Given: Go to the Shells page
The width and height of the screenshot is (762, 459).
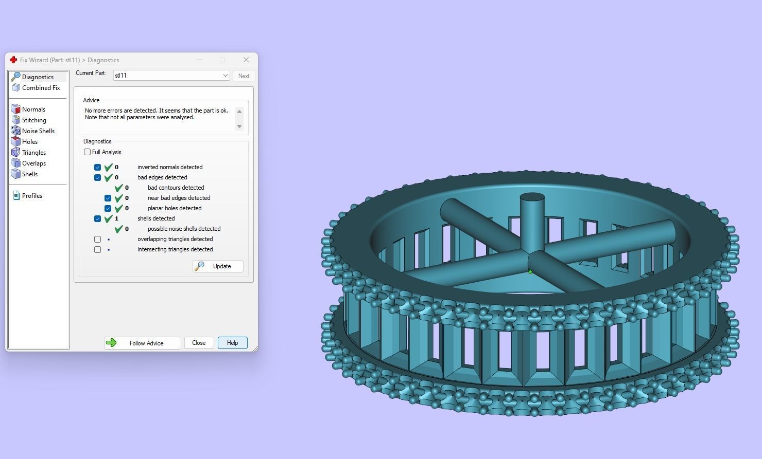Looking at the screenshot, I should pyautogui.click(x=30, y=174).
